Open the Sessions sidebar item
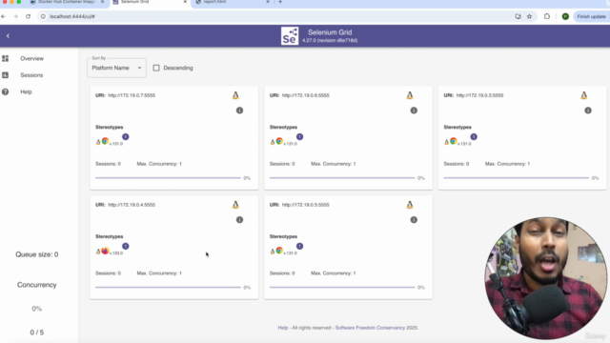610x343 pixels. point(31,75)
